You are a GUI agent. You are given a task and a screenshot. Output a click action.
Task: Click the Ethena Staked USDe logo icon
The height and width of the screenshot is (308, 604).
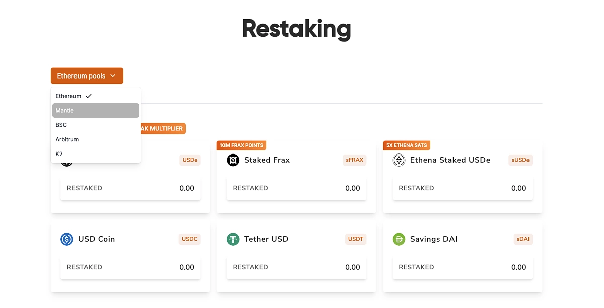(x=399, y=160)
